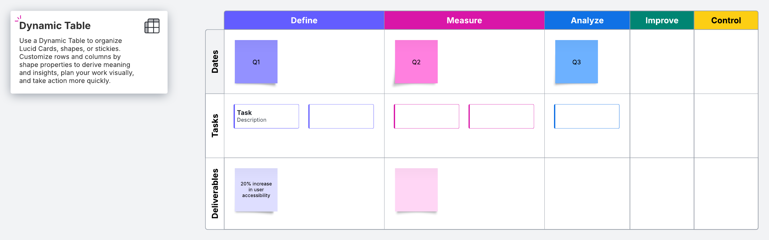Select the Deliverables row header

[215, 194]
